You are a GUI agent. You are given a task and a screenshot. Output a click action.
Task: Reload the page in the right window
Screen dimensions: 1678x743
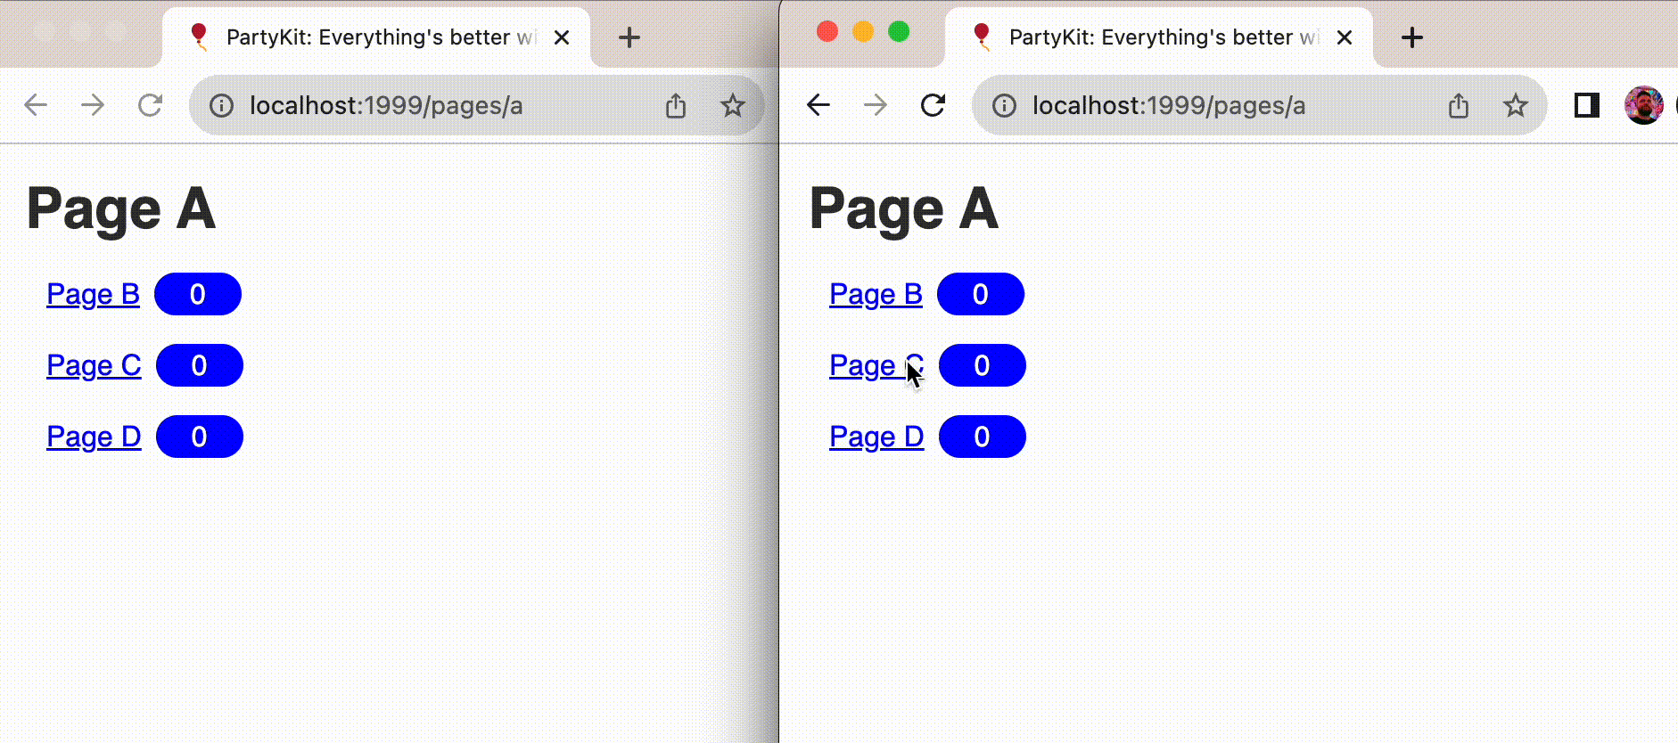pos(933,105)
